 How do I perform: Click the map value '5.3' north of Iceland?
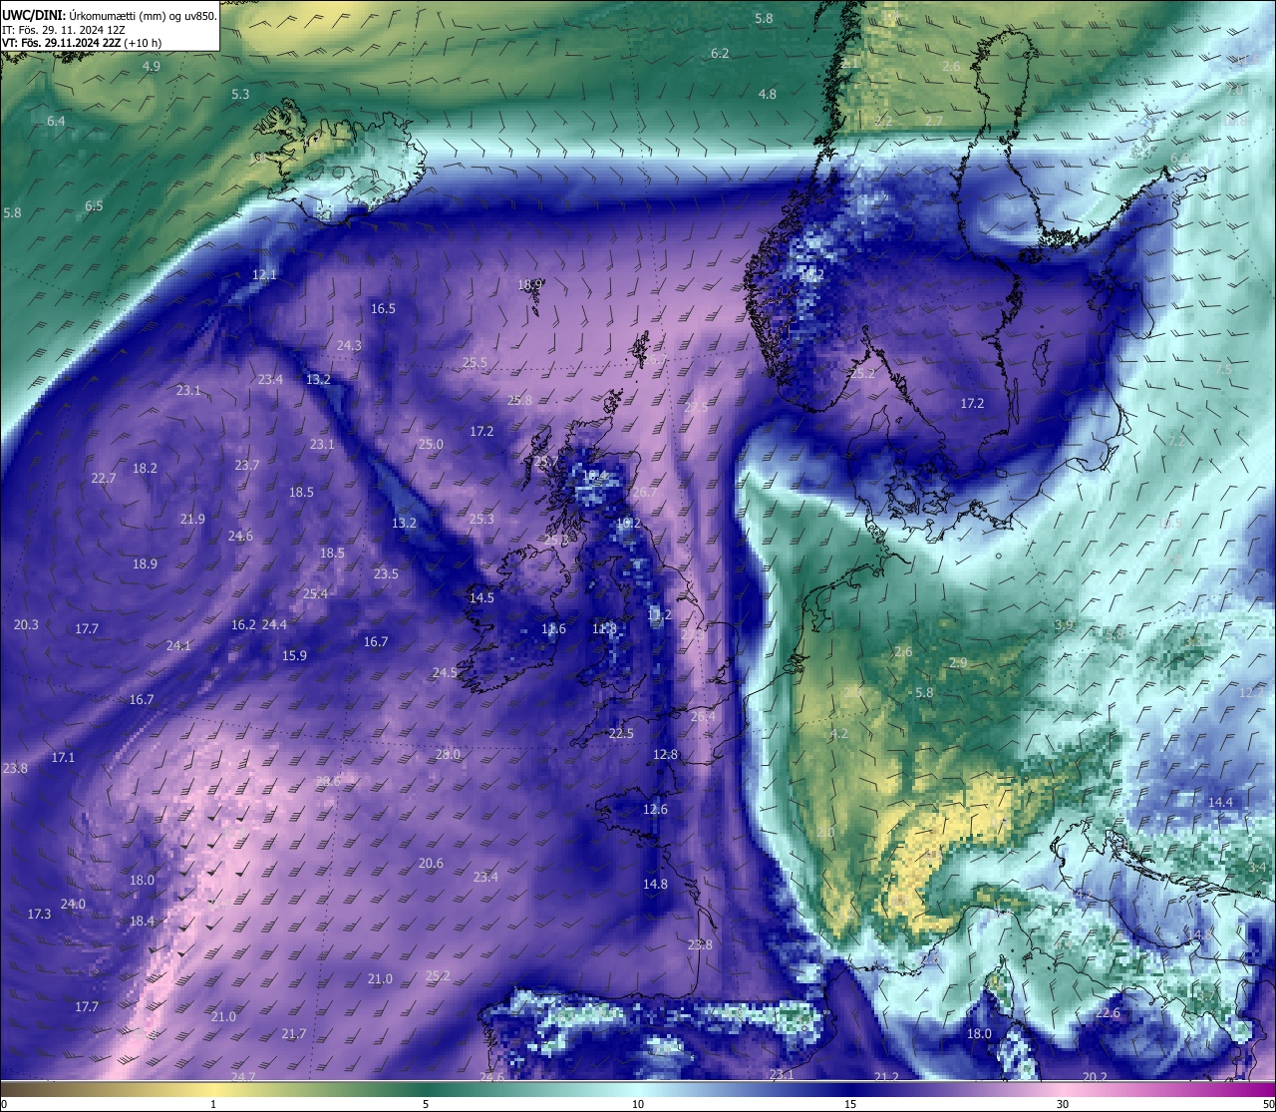[x=240, y=94]
